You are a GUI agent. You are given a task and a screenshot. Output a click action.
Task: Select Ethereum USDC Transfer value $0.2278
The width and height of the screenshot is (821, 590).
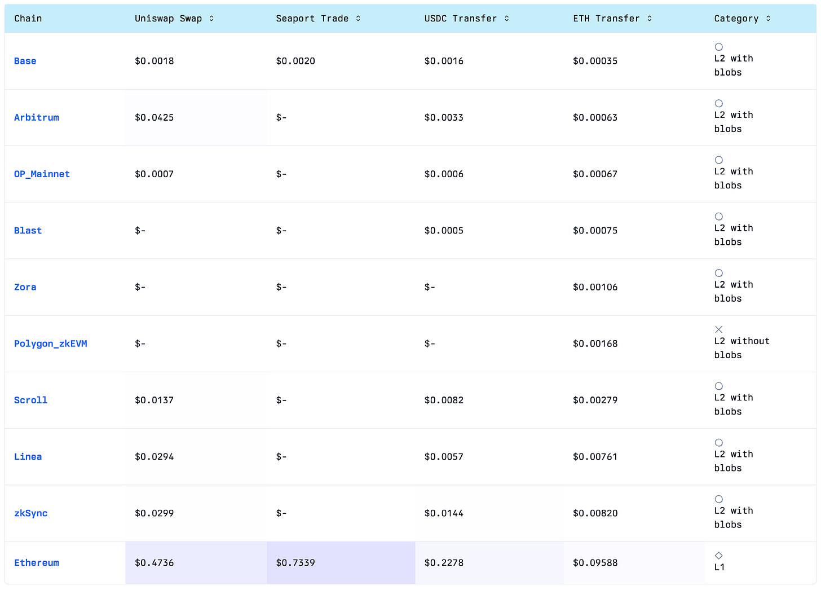point(444,563)
